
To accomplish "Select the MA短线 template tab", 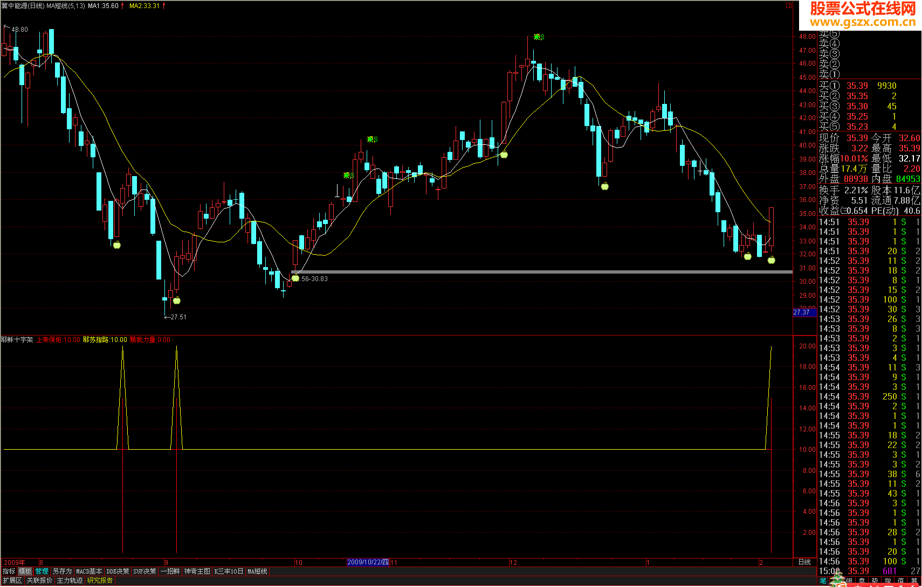I will point(257,571).
